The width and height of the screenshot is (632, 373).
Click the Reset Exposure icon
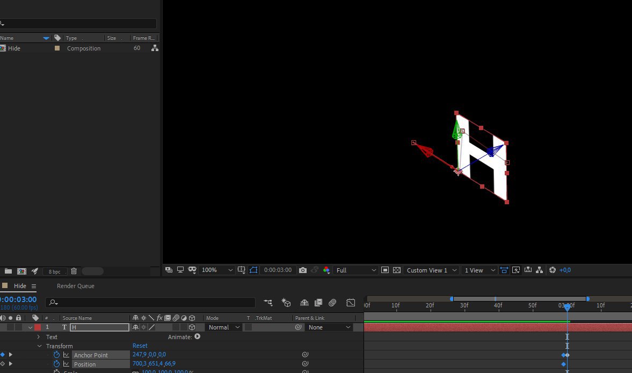coord(553,270)
